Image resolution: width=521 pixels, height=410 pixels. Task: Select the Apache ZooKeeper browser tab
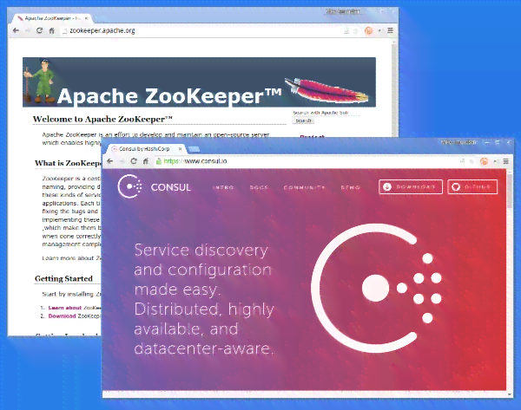pyautogui.click(x=49, y=18)
